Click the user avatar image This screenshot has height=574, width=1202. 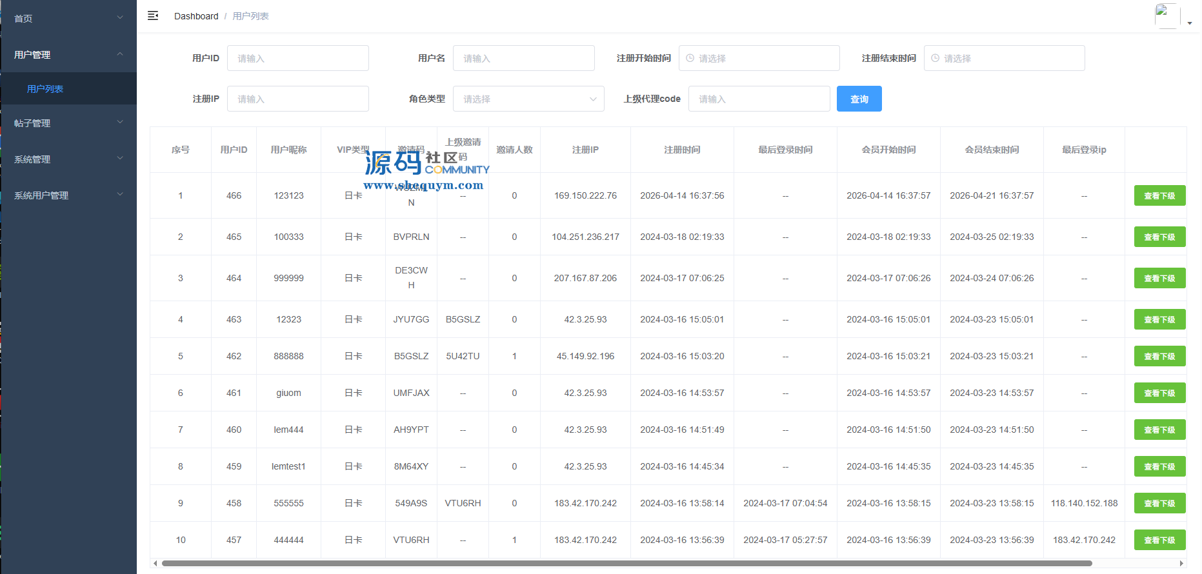1167,15
